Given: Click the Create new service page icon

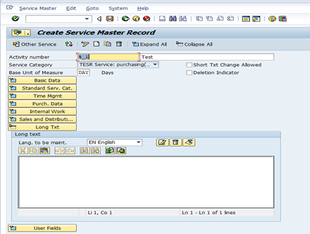Looking at the screenshot, I should tap(96, 44).
